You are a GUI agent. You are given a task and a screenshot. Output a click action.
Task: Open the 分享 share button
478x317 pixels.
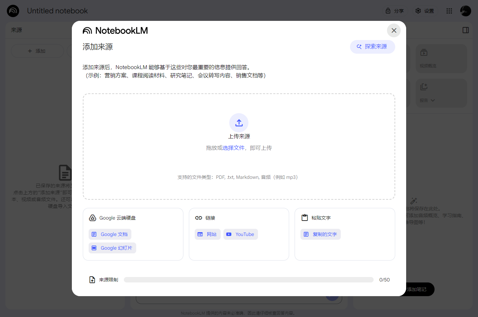395,11
